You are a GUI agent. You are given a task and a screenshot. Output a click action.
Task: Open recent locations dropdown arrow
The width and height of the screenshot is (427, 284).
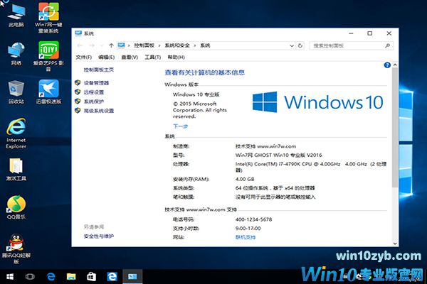[102, 45]
